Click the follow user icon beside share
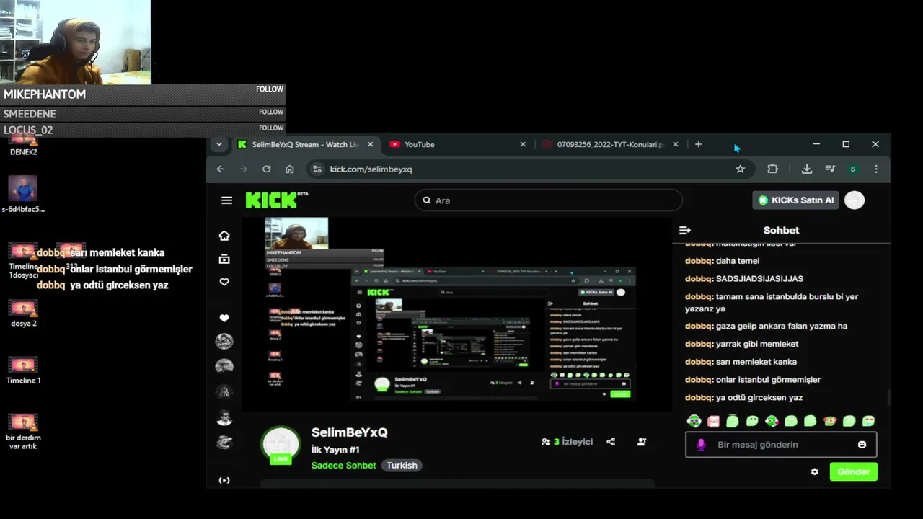 tap(642, 442)
